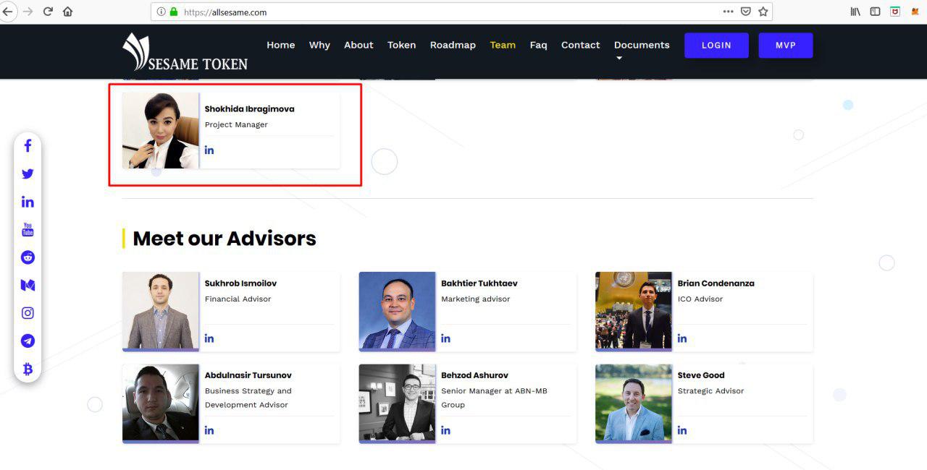Go back to the previous page

[8, 12]
